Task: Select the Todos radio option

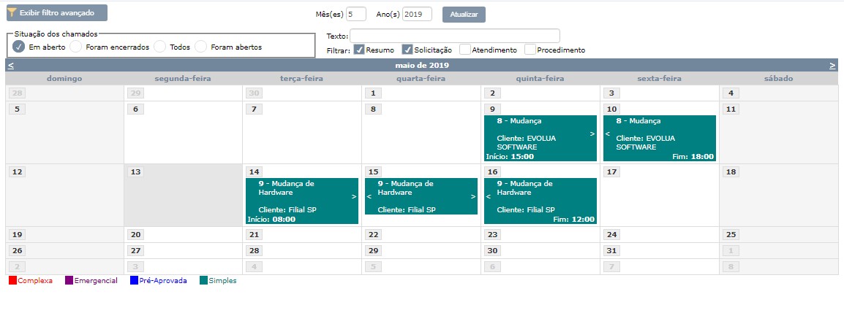Action: tap(159, 47)
